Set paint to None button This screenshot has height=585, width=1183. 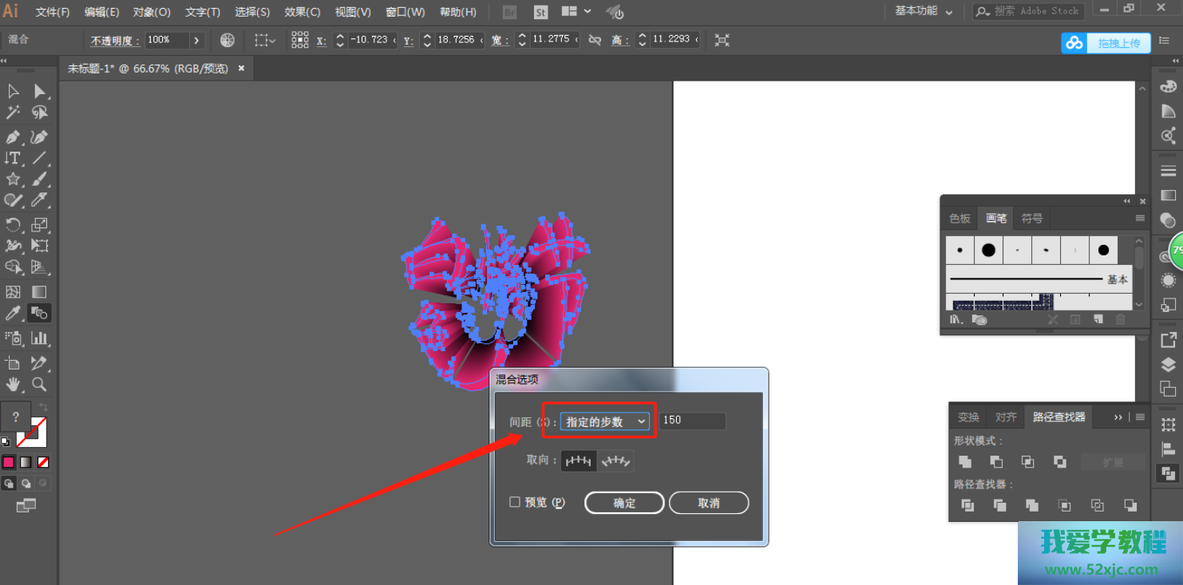point(43,462)
